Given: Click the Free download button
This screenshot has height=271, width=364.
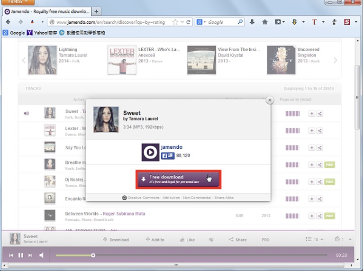Looking at the screenshot, I should coord(178,179).
